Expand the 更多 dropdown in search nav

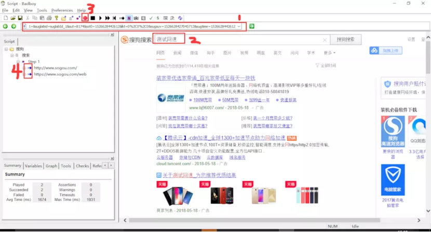pos(329,53)
